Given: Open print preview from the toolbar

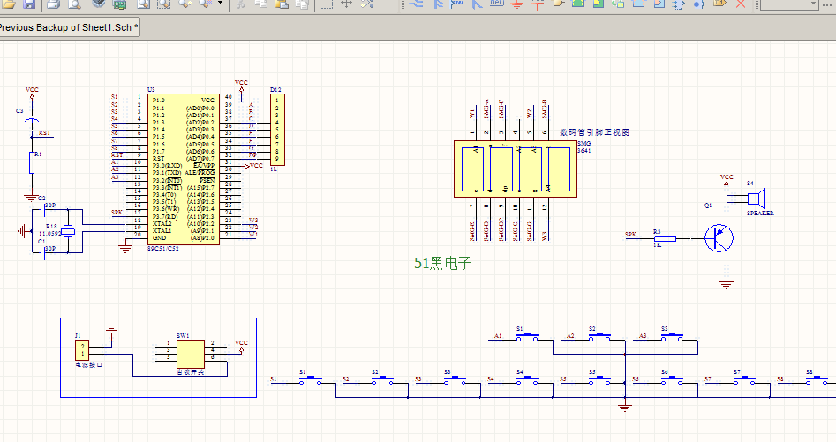Looking at the screenshot, I should point(75,4).
